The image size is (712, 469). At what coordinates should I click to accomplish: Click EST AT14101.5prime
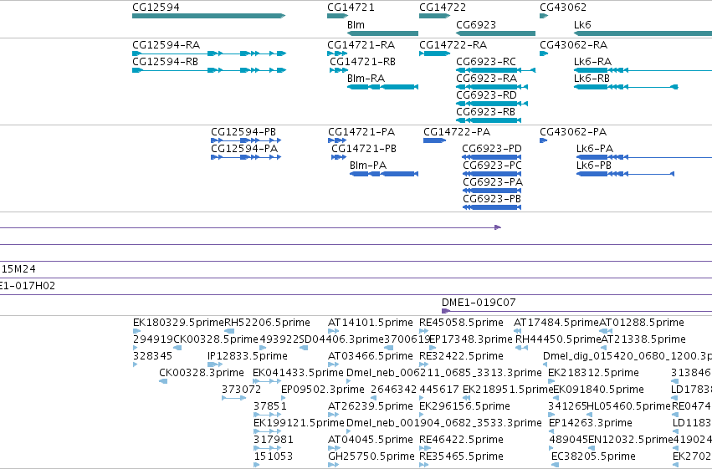(333, 331)
